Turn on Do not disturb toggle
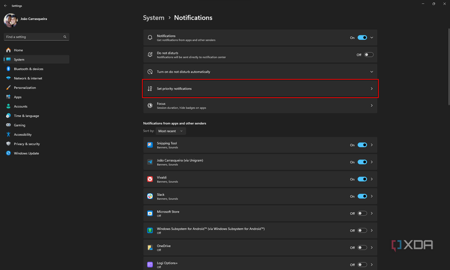Screen dimensions: 450x270 point(369,55)
